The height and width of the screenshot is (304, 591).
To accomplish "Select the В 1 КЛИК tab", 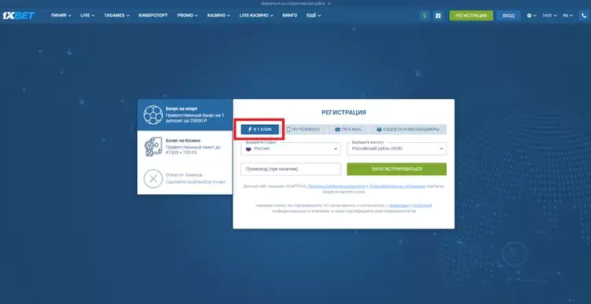I will 260,130.
